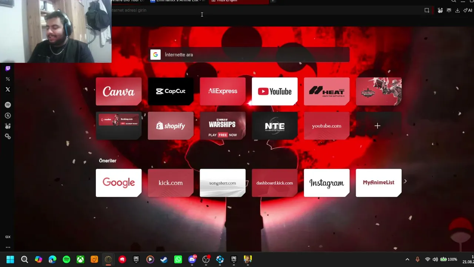Open the songsterr.com suggestion tile
Screen dimensions: 474x267
(223, 183)
